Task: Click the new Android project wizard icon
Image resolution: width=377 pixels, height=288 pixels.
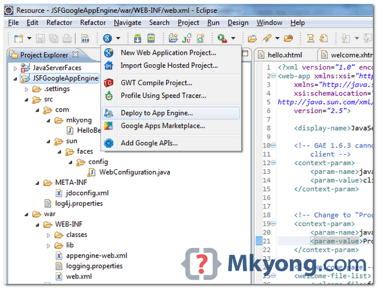Action: pos(173,38)
